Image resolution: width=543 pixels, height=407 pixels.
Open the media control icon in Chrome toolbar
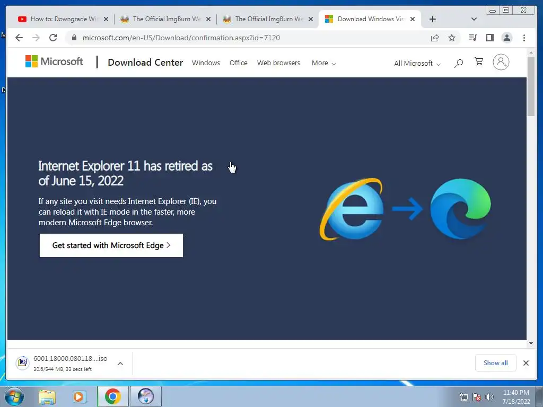coord(472,38)
